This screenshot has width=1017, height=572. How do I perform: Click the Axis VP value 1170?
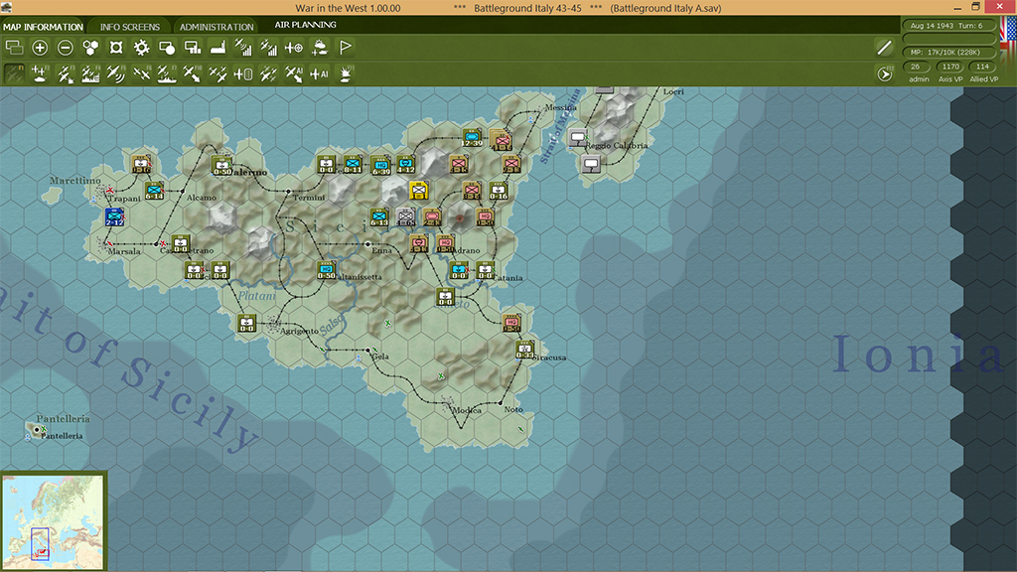pyautogui.click(x=950, y=67)
